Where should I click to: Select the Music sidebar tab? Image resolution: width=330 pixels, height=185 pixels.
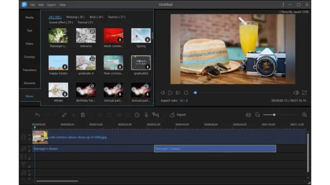29,96
